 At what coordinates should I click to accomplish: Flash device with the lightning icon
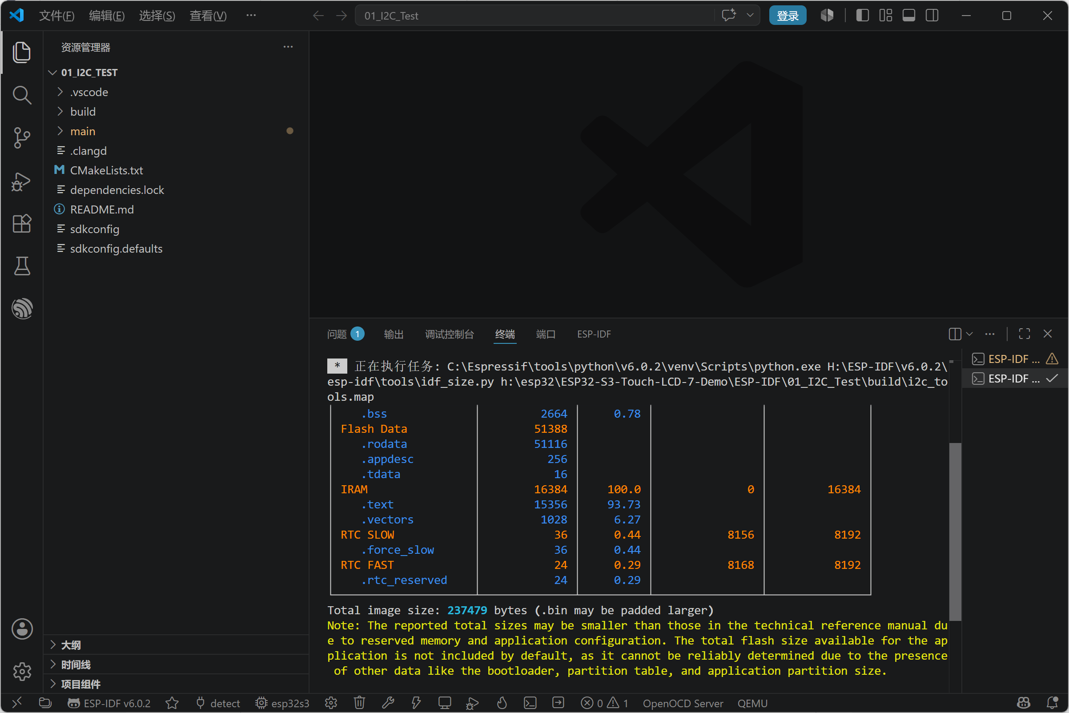tap(416, 703)
